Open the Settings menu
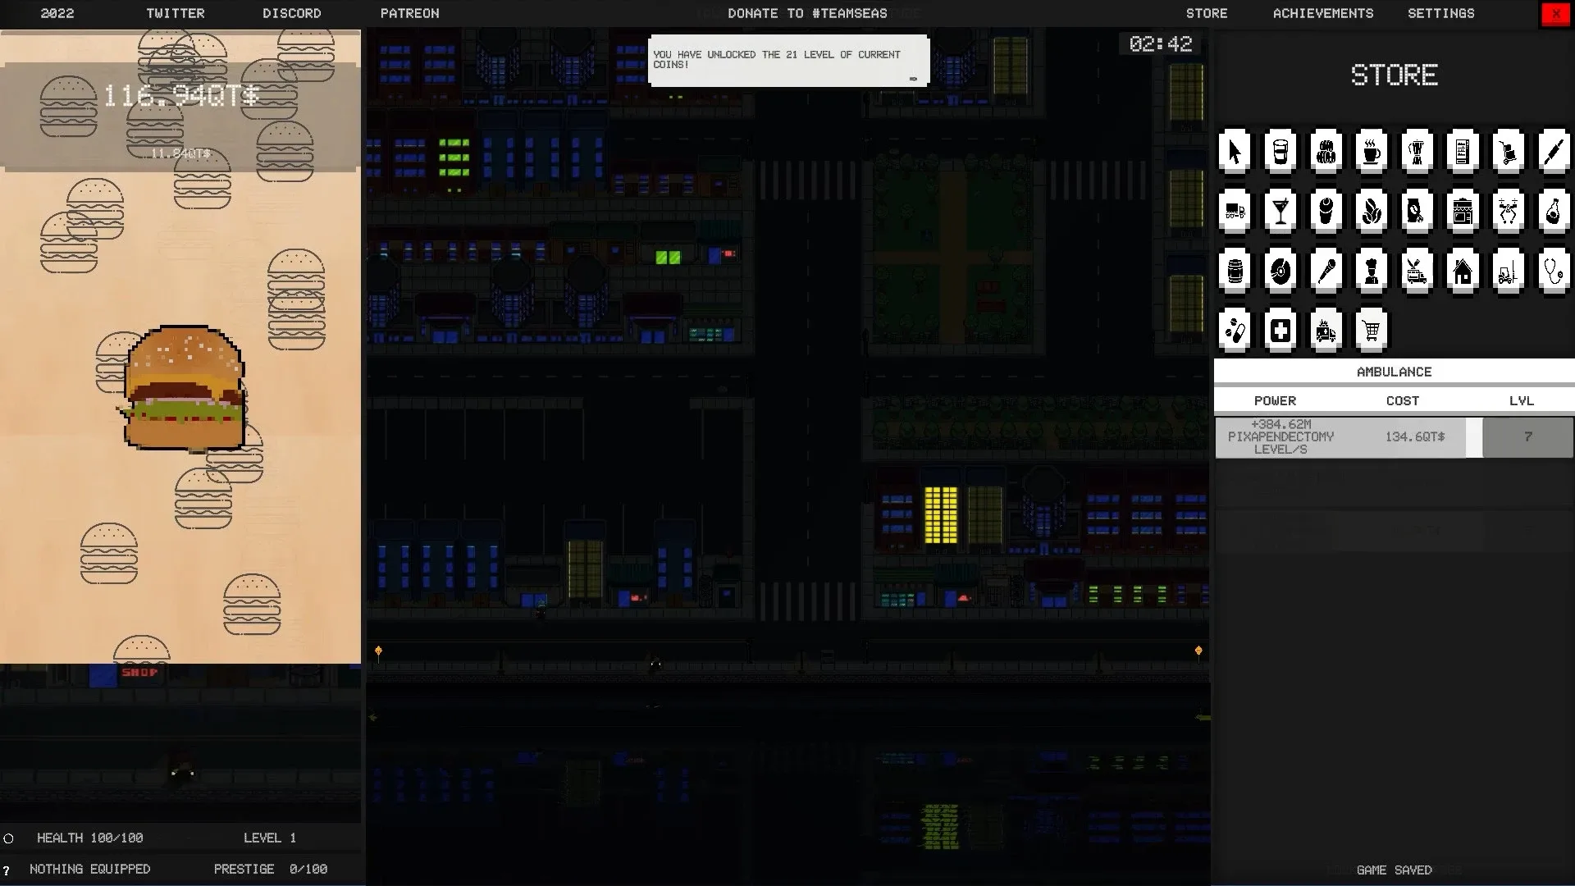The image size is (1575, 886). [1440, 13]
